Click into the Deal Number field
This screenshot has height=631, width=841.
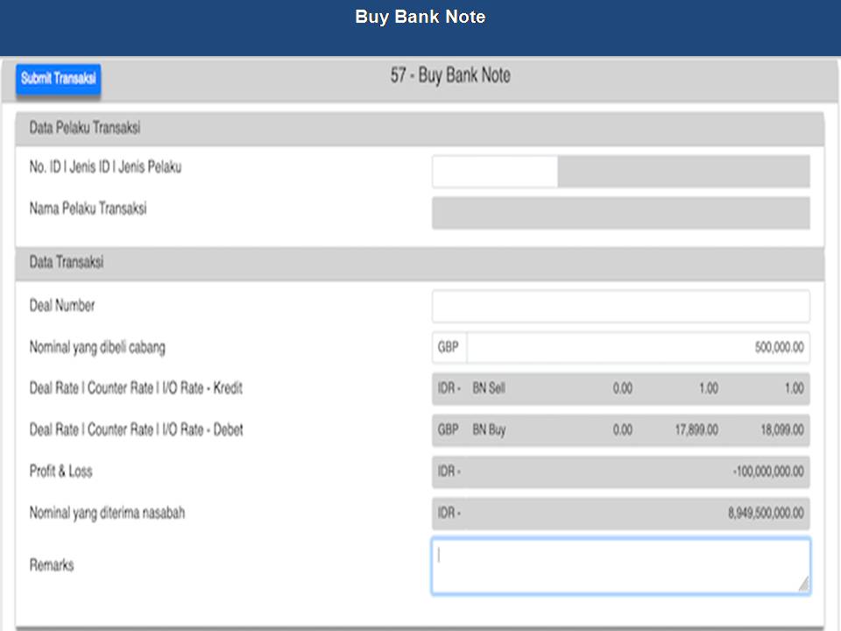pos(620,307)
